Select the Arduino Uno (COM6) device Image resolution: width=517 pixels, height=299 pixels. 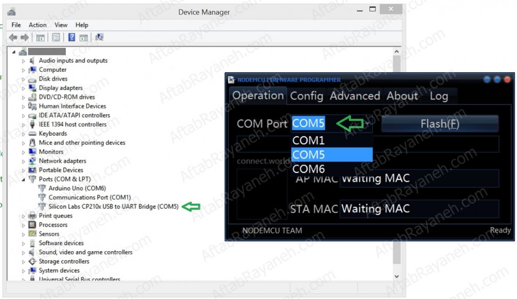pyautogui.click(x=77, y=188)
